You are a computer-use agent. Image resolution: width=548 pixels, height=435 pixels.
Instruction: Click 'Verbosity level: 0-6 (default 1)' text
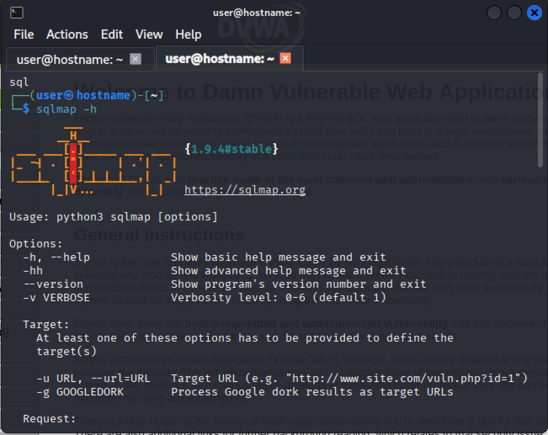279,297
